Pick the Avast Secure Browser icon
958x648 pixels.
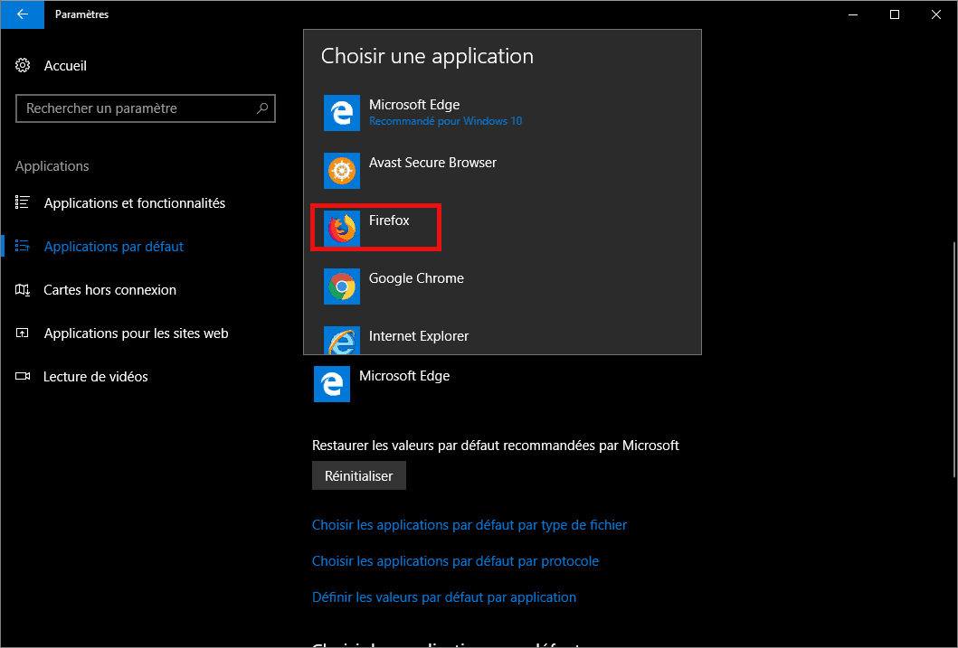tap(342, 171)
